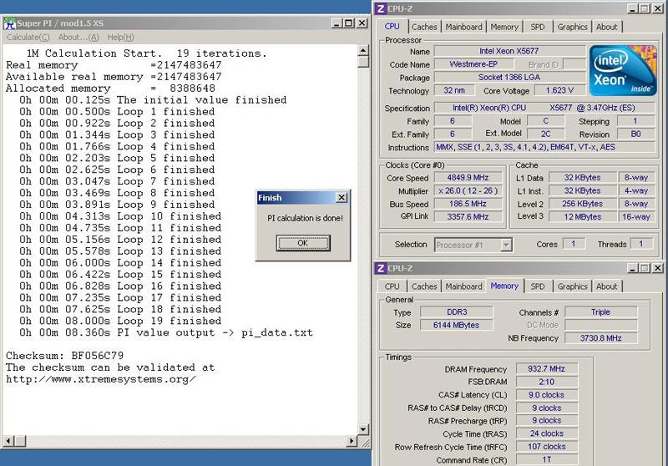Click the QPI Link value 3357.6 MHz
Image resolution: width=668 pixels, height=466 pixels.
pos(468,217)
